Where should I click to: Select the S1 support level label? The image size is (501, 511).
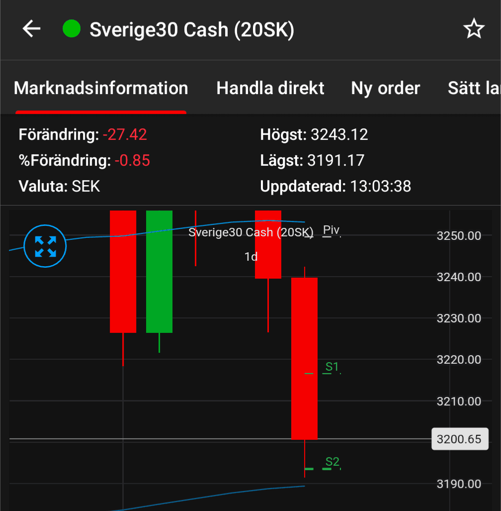(x=332, y=367)
